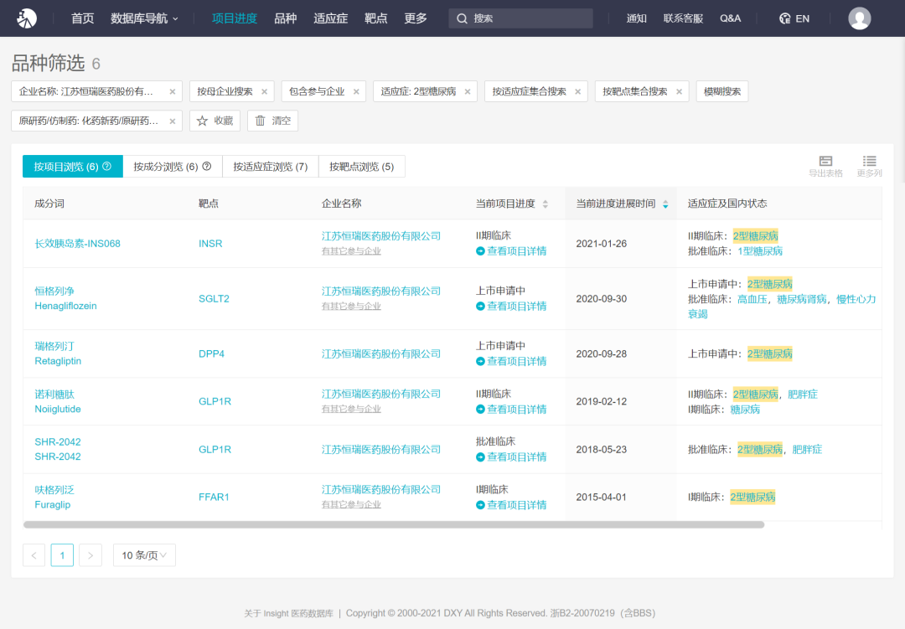Open 通知 notifications link
This screenshot has height=629, width=905.
pyautogui.click(x=637, y=18)
